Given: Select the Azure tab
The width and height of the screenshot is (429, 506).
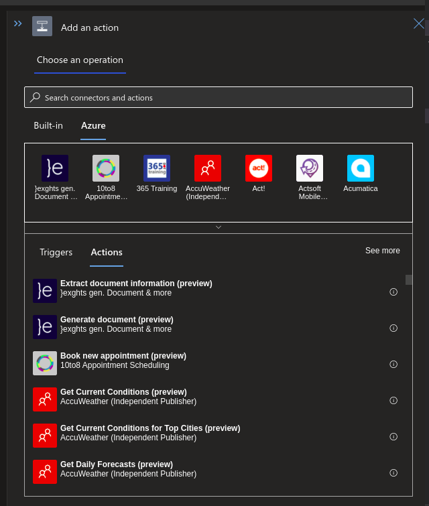Looking at the screenshot, I should click(93, 126).
